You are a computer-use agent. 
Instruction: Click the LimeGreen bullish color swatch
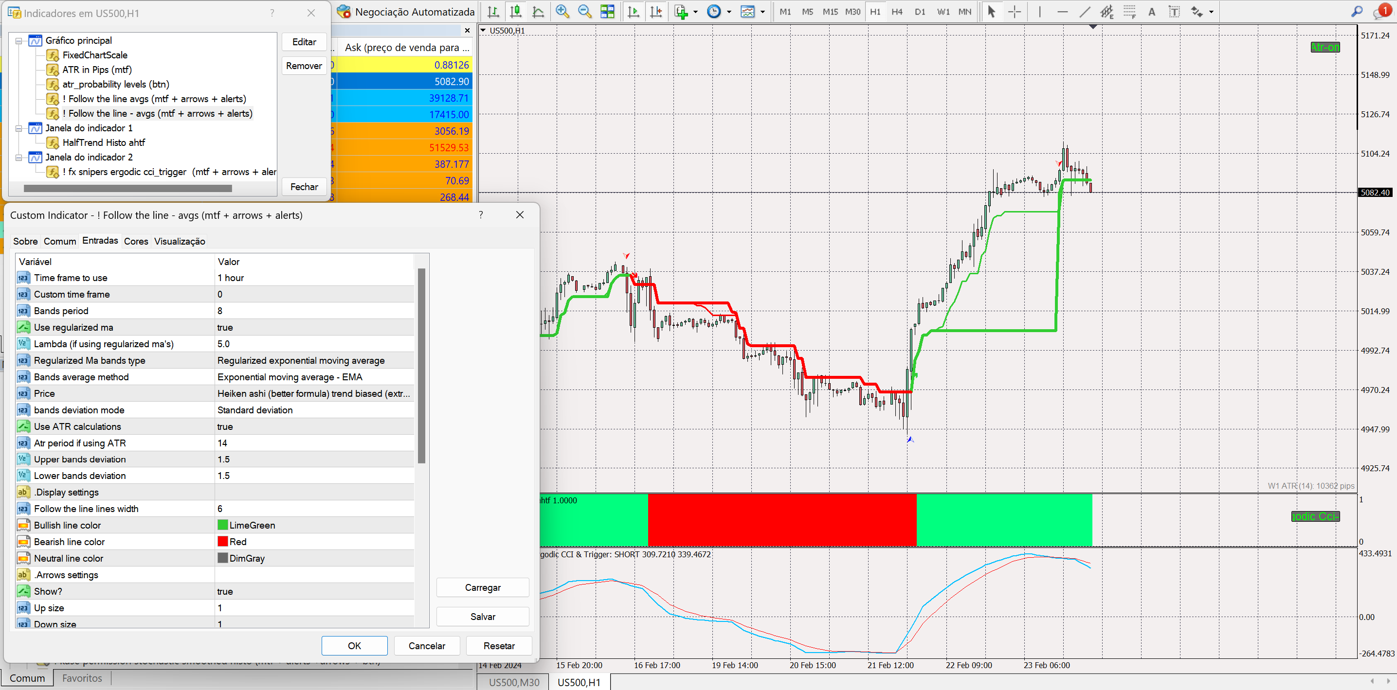click(x=222, y=525)
